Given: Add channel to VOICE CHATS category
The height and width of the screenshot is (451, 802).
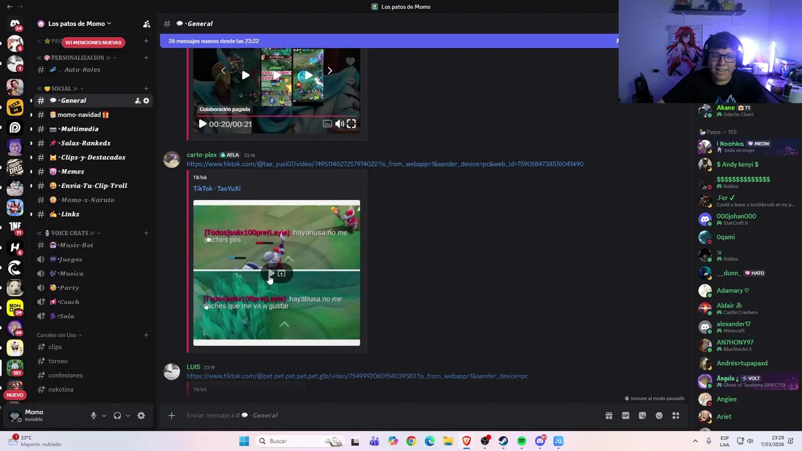Looking at the screenshot, I should pos(146,233).
